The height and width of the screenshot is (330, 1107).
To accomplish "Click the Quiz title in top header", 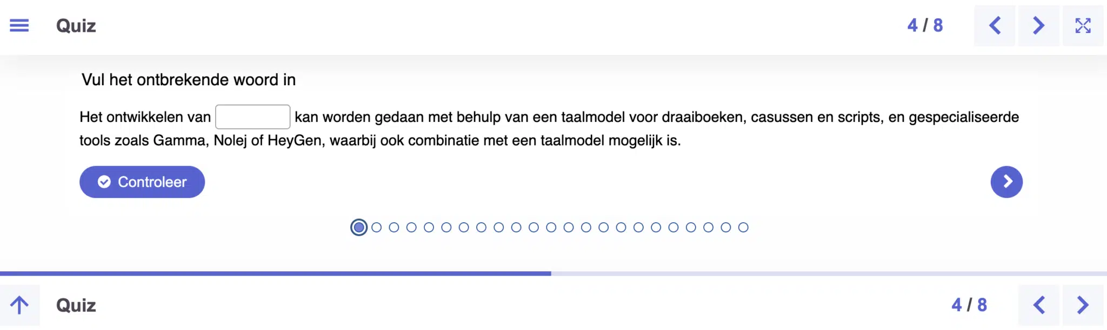I will click(76, 26).
